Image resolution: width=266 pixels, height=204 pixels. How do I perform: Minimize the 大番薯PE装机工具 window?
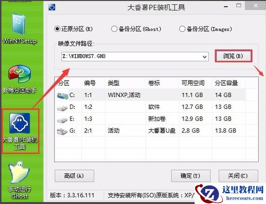pyautogui.click(x=226, y=6)
